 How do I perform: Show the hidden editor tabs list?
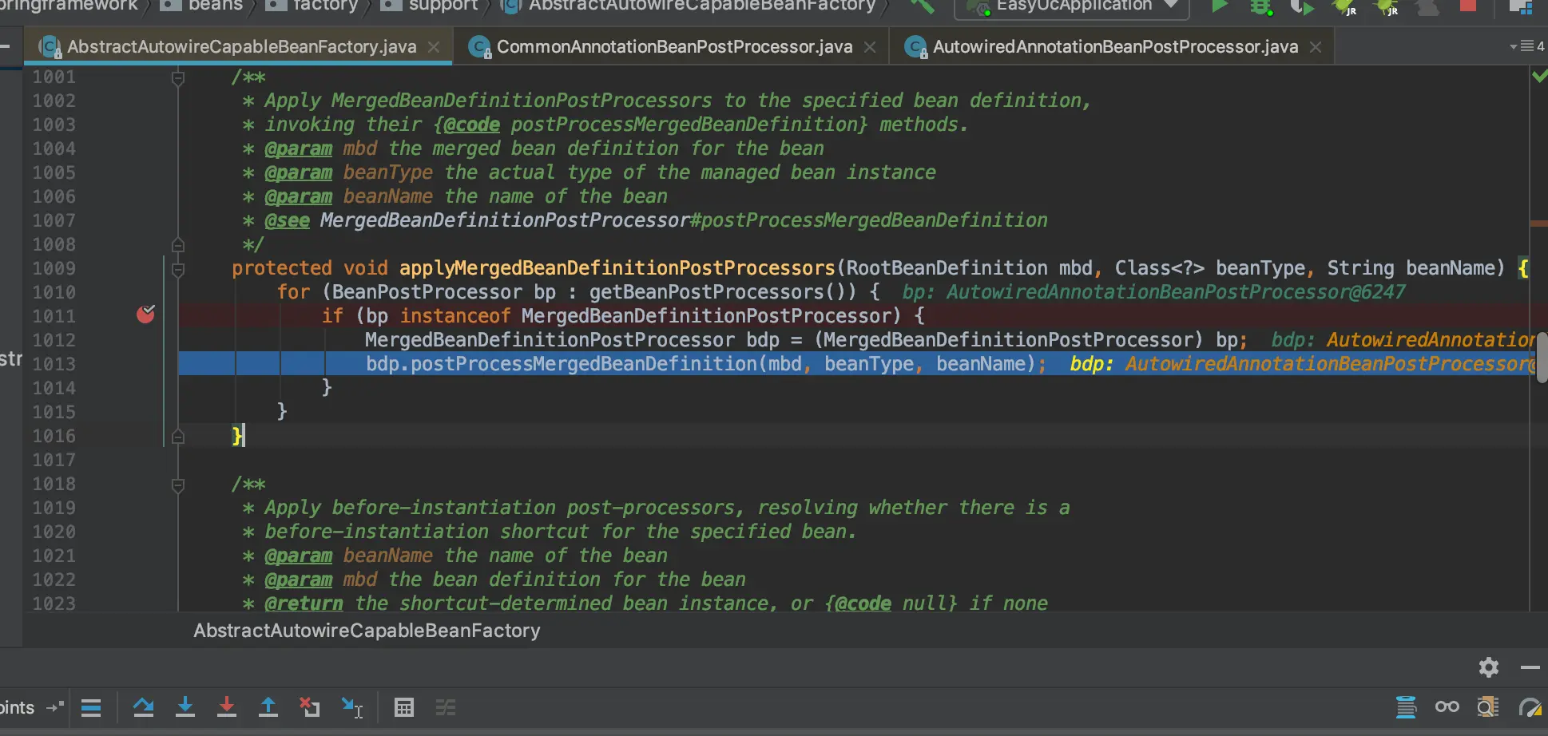(1526, 46)
